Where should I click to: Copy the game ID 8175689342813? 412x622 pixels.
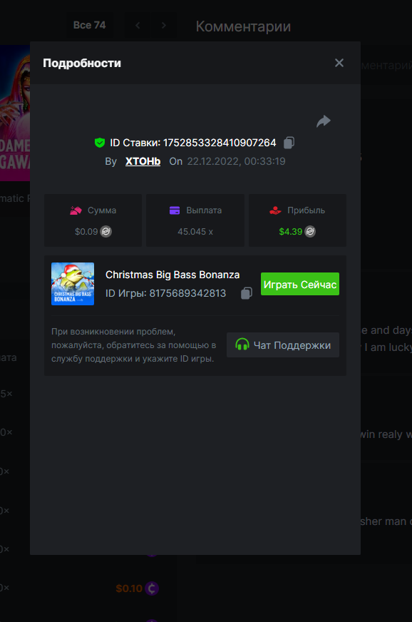click(247, 294)
